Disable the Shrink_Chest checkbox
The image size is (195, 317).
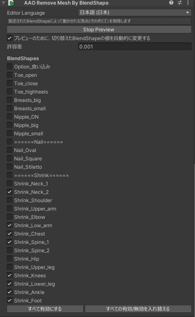click(x=10, y=234)
